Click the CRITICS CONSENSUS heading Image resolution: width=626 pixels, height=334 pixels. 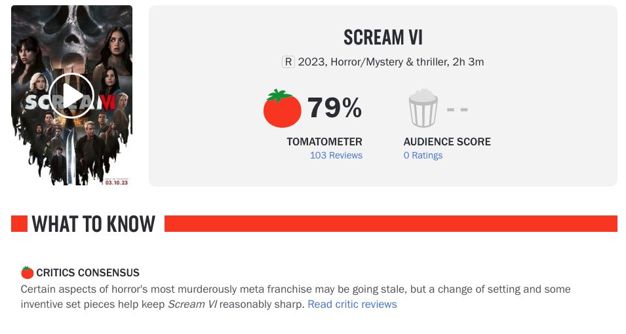[x=88, y=272]
